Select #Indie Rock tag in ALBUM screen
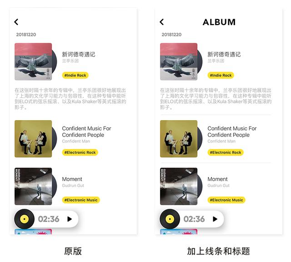Viewport: 291px width, 262px height. pyautogui.click(x=221, y=76)
